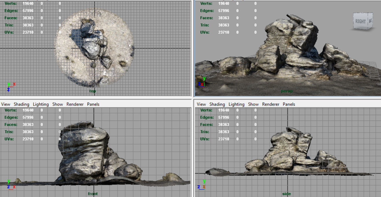
Task: Open the Panels menu in the side panel
Action: [289, 104]
